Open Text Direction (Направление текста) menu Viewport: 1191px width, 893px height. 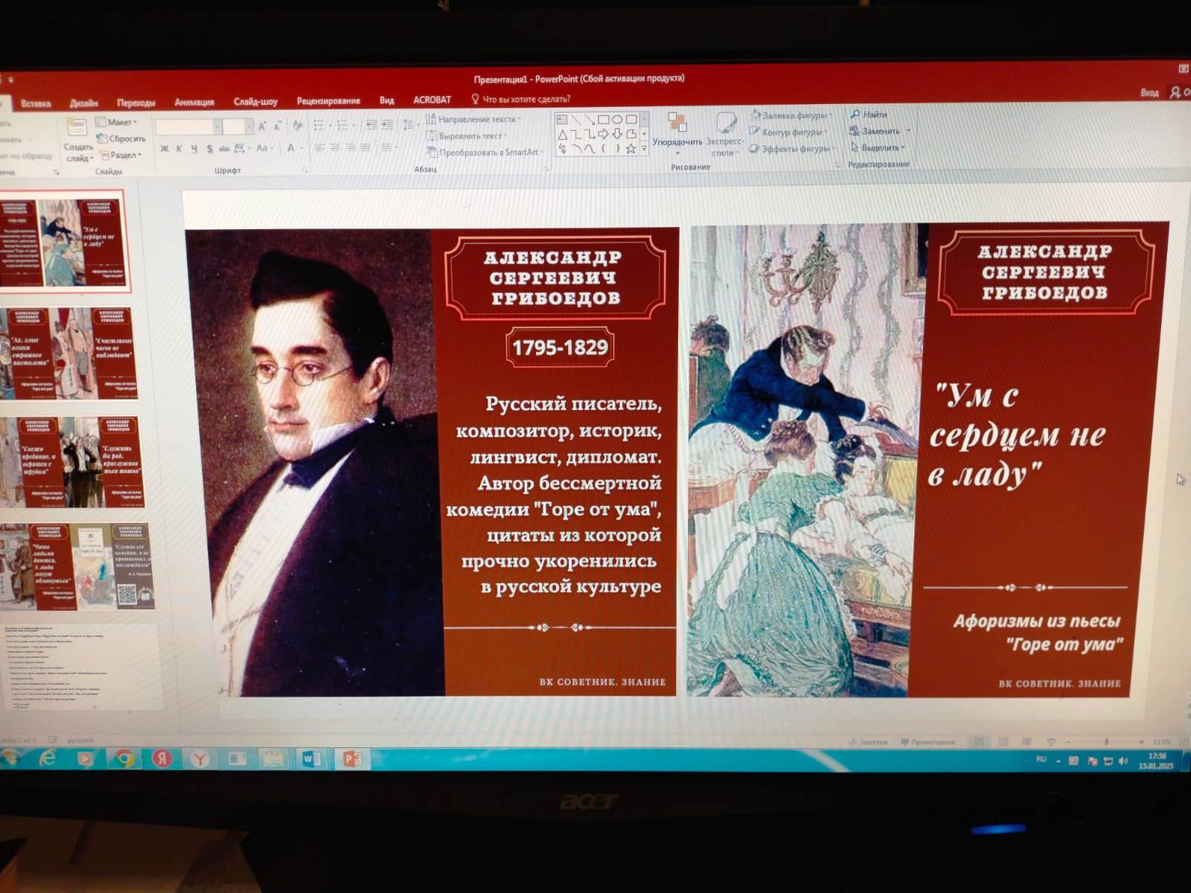coord(473,119)
